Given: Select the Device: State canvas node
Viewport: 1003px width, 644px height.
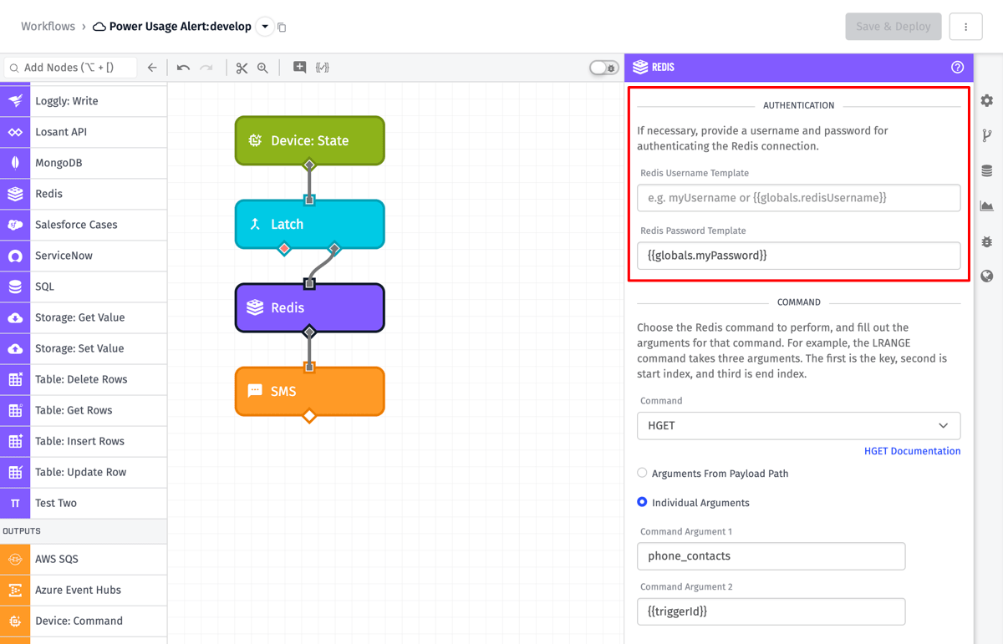Looking at the screenshot, I should 310,140.
